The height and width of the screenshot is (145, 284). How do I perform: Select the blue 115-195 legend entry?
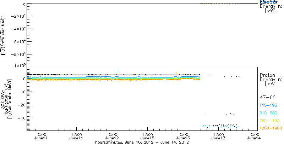pos(268,105)
